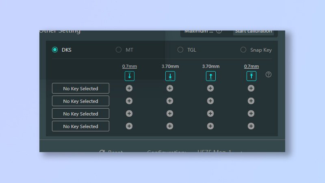Select the MT radio option
The height and width of the screenshot is (183, 325).
pyautogui.click(x=119, y=50)
